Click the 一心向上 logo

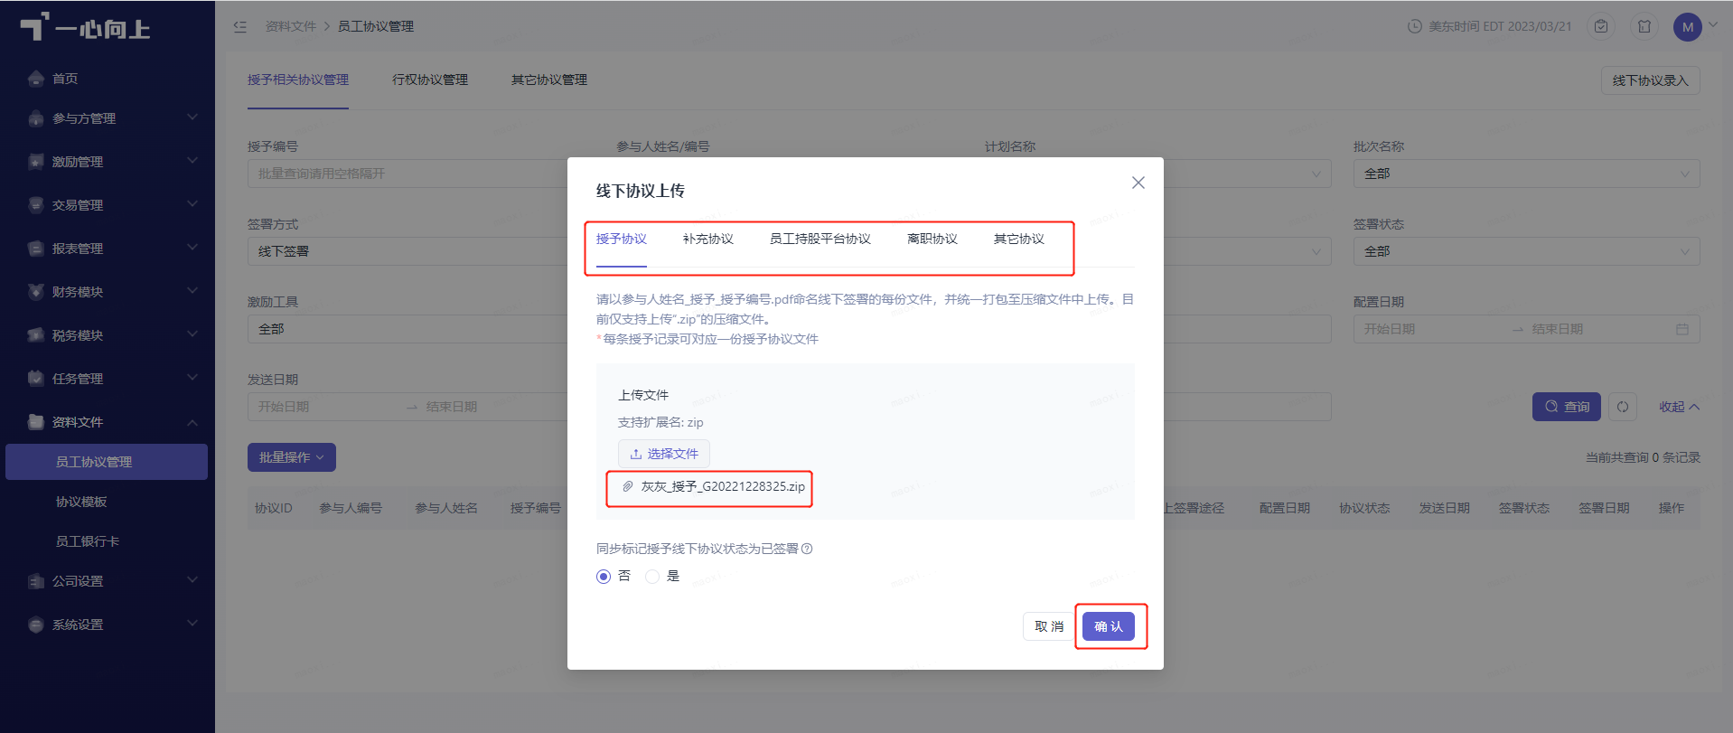(x=85, y=28)
